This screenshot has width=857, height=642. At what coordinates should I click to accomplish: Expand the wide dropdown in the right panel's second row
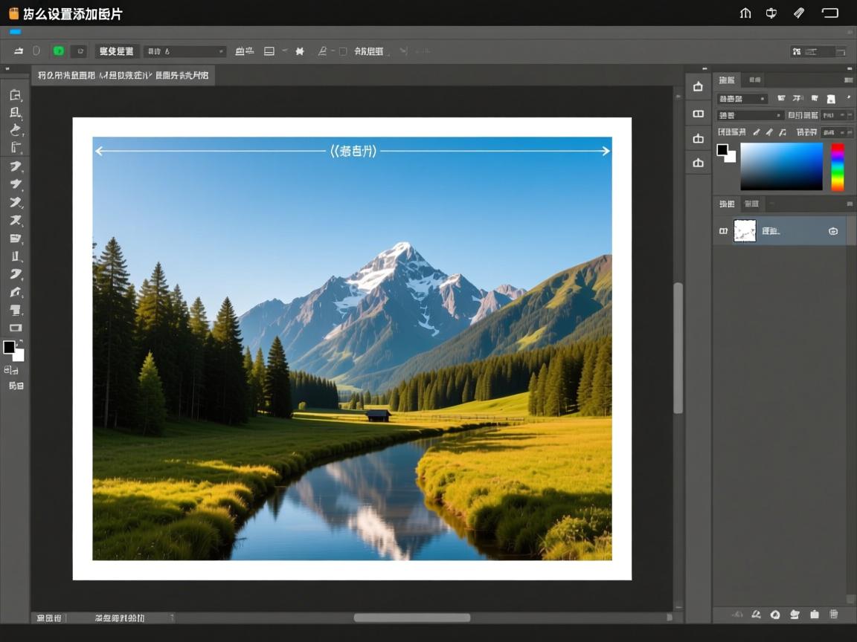750,115
